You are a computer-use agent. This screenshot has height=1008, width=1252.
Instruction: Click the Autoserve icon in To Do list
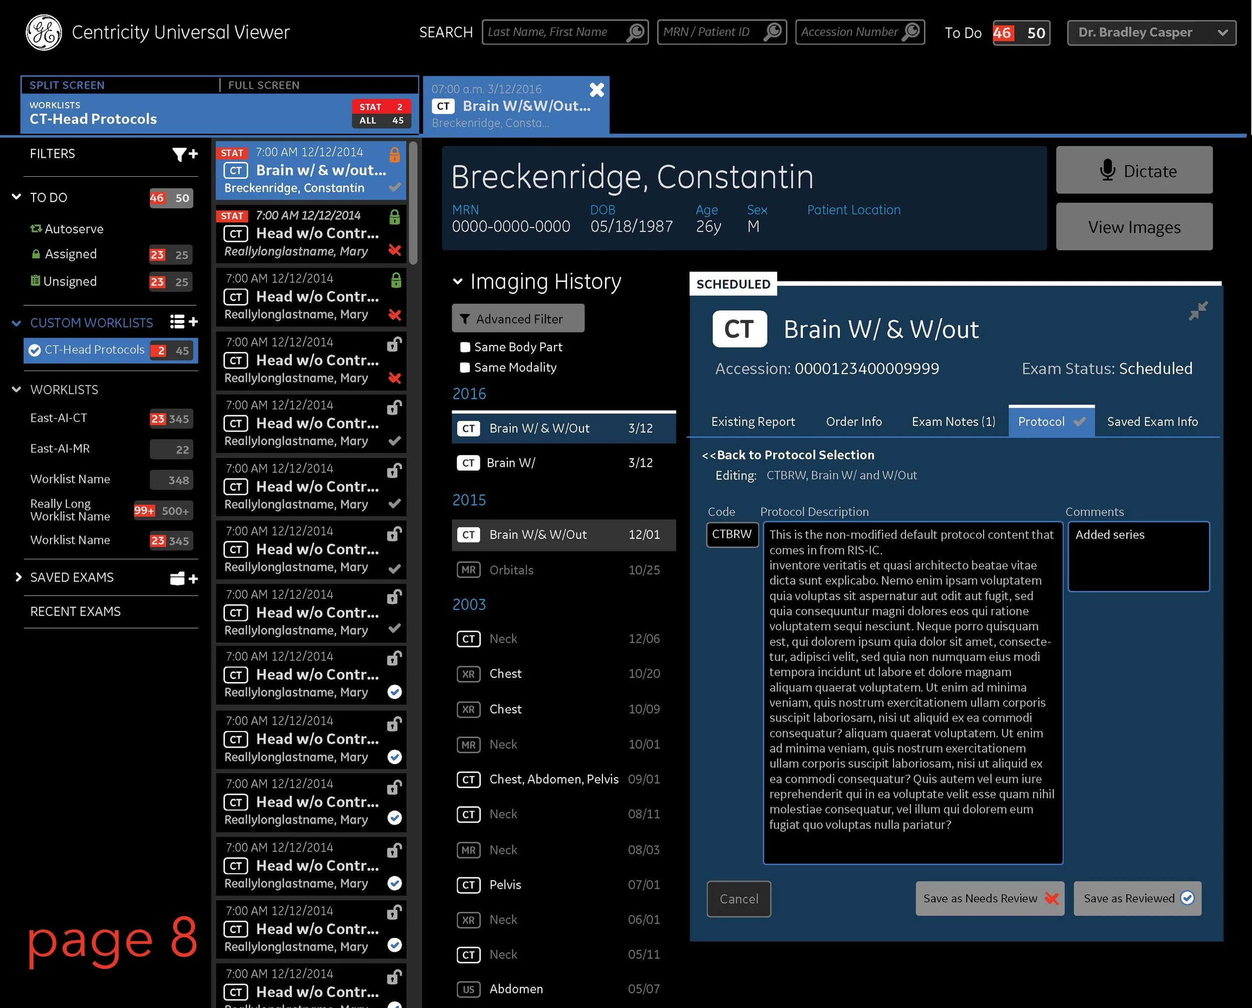coord(36,229)
